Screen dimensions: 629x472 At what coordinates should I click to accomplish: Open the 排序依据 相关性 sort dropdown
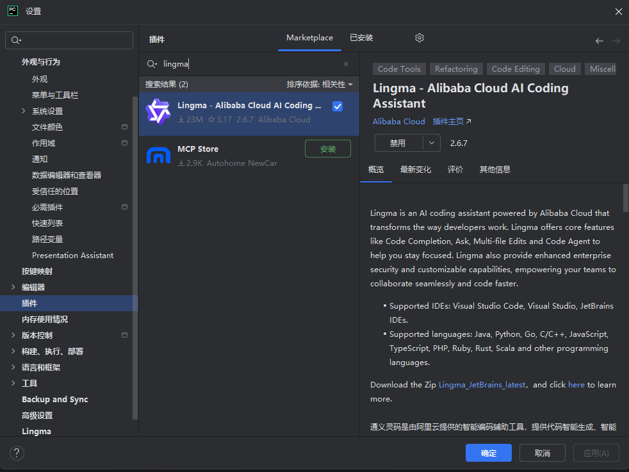(320, 84)
